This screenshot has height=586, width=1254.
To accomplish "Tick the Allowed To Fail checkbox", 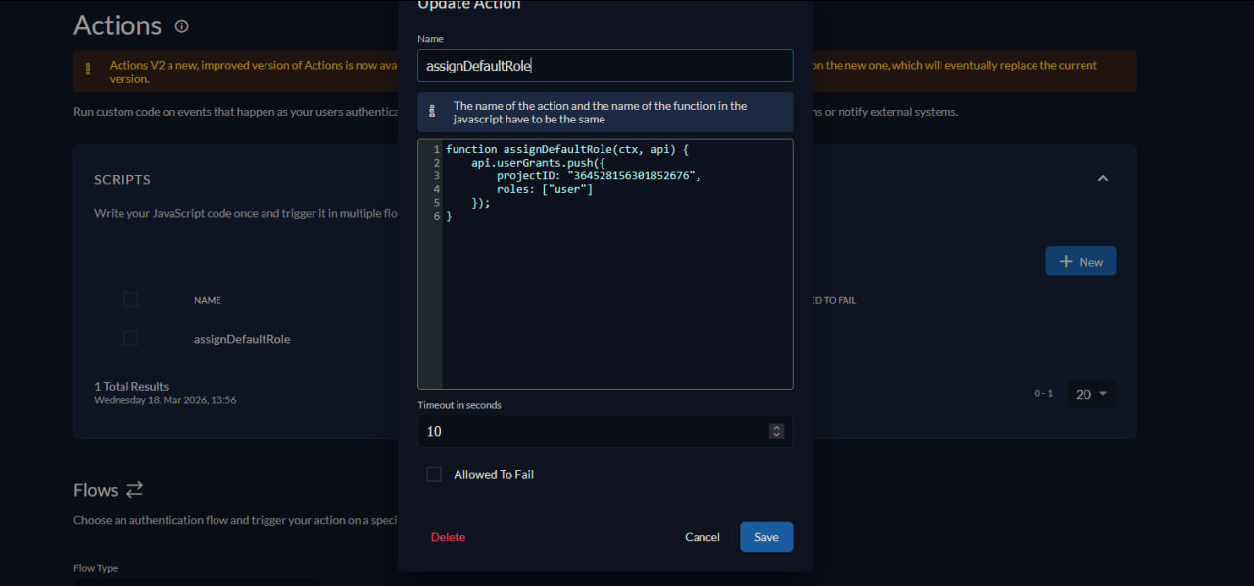I will point(434,474).
